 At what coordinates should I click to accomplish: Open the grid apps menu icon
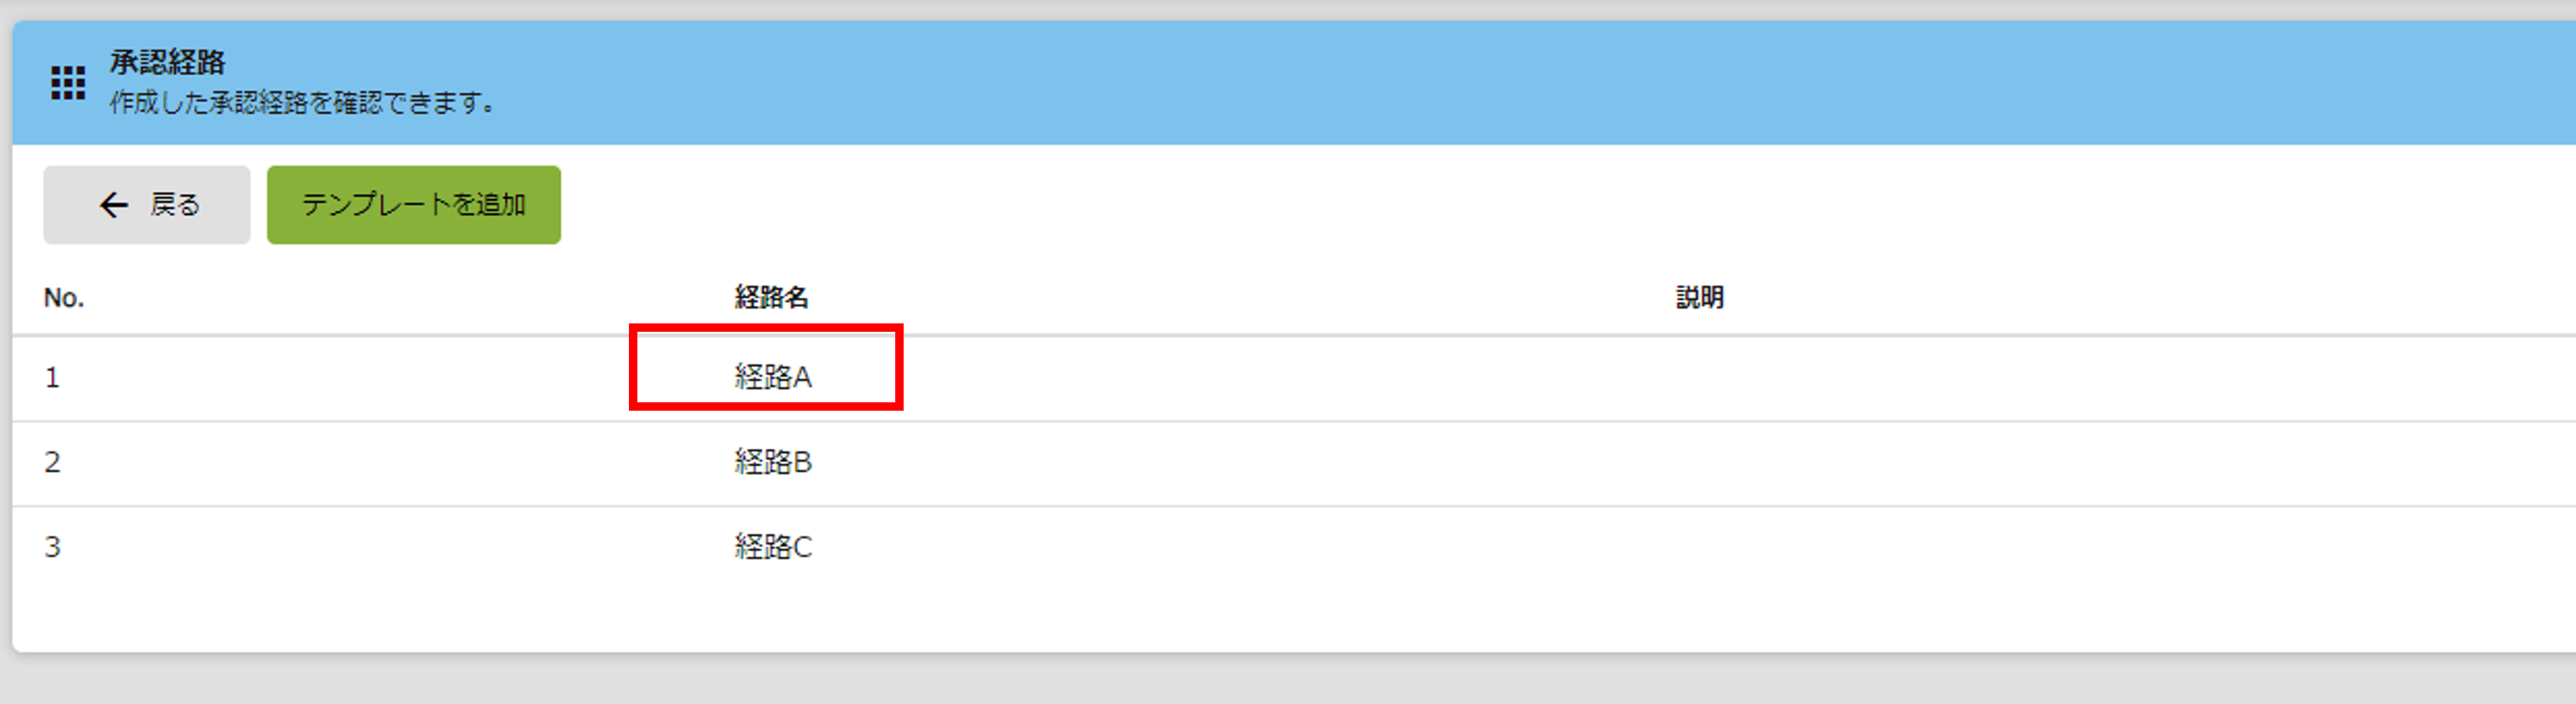(x=68, y=83)
